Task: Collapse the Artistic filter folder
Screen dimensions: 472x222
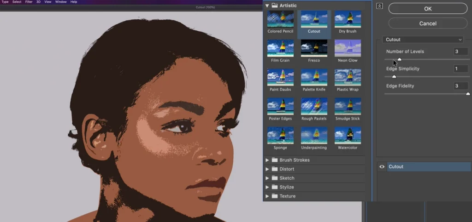Action: 267,6
